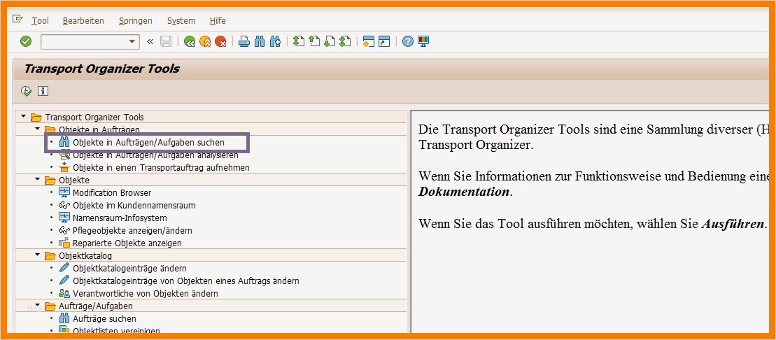The height and width of the screenshot is (340, 776).
Task: Click the green Back icon
Action: (189, 41)
